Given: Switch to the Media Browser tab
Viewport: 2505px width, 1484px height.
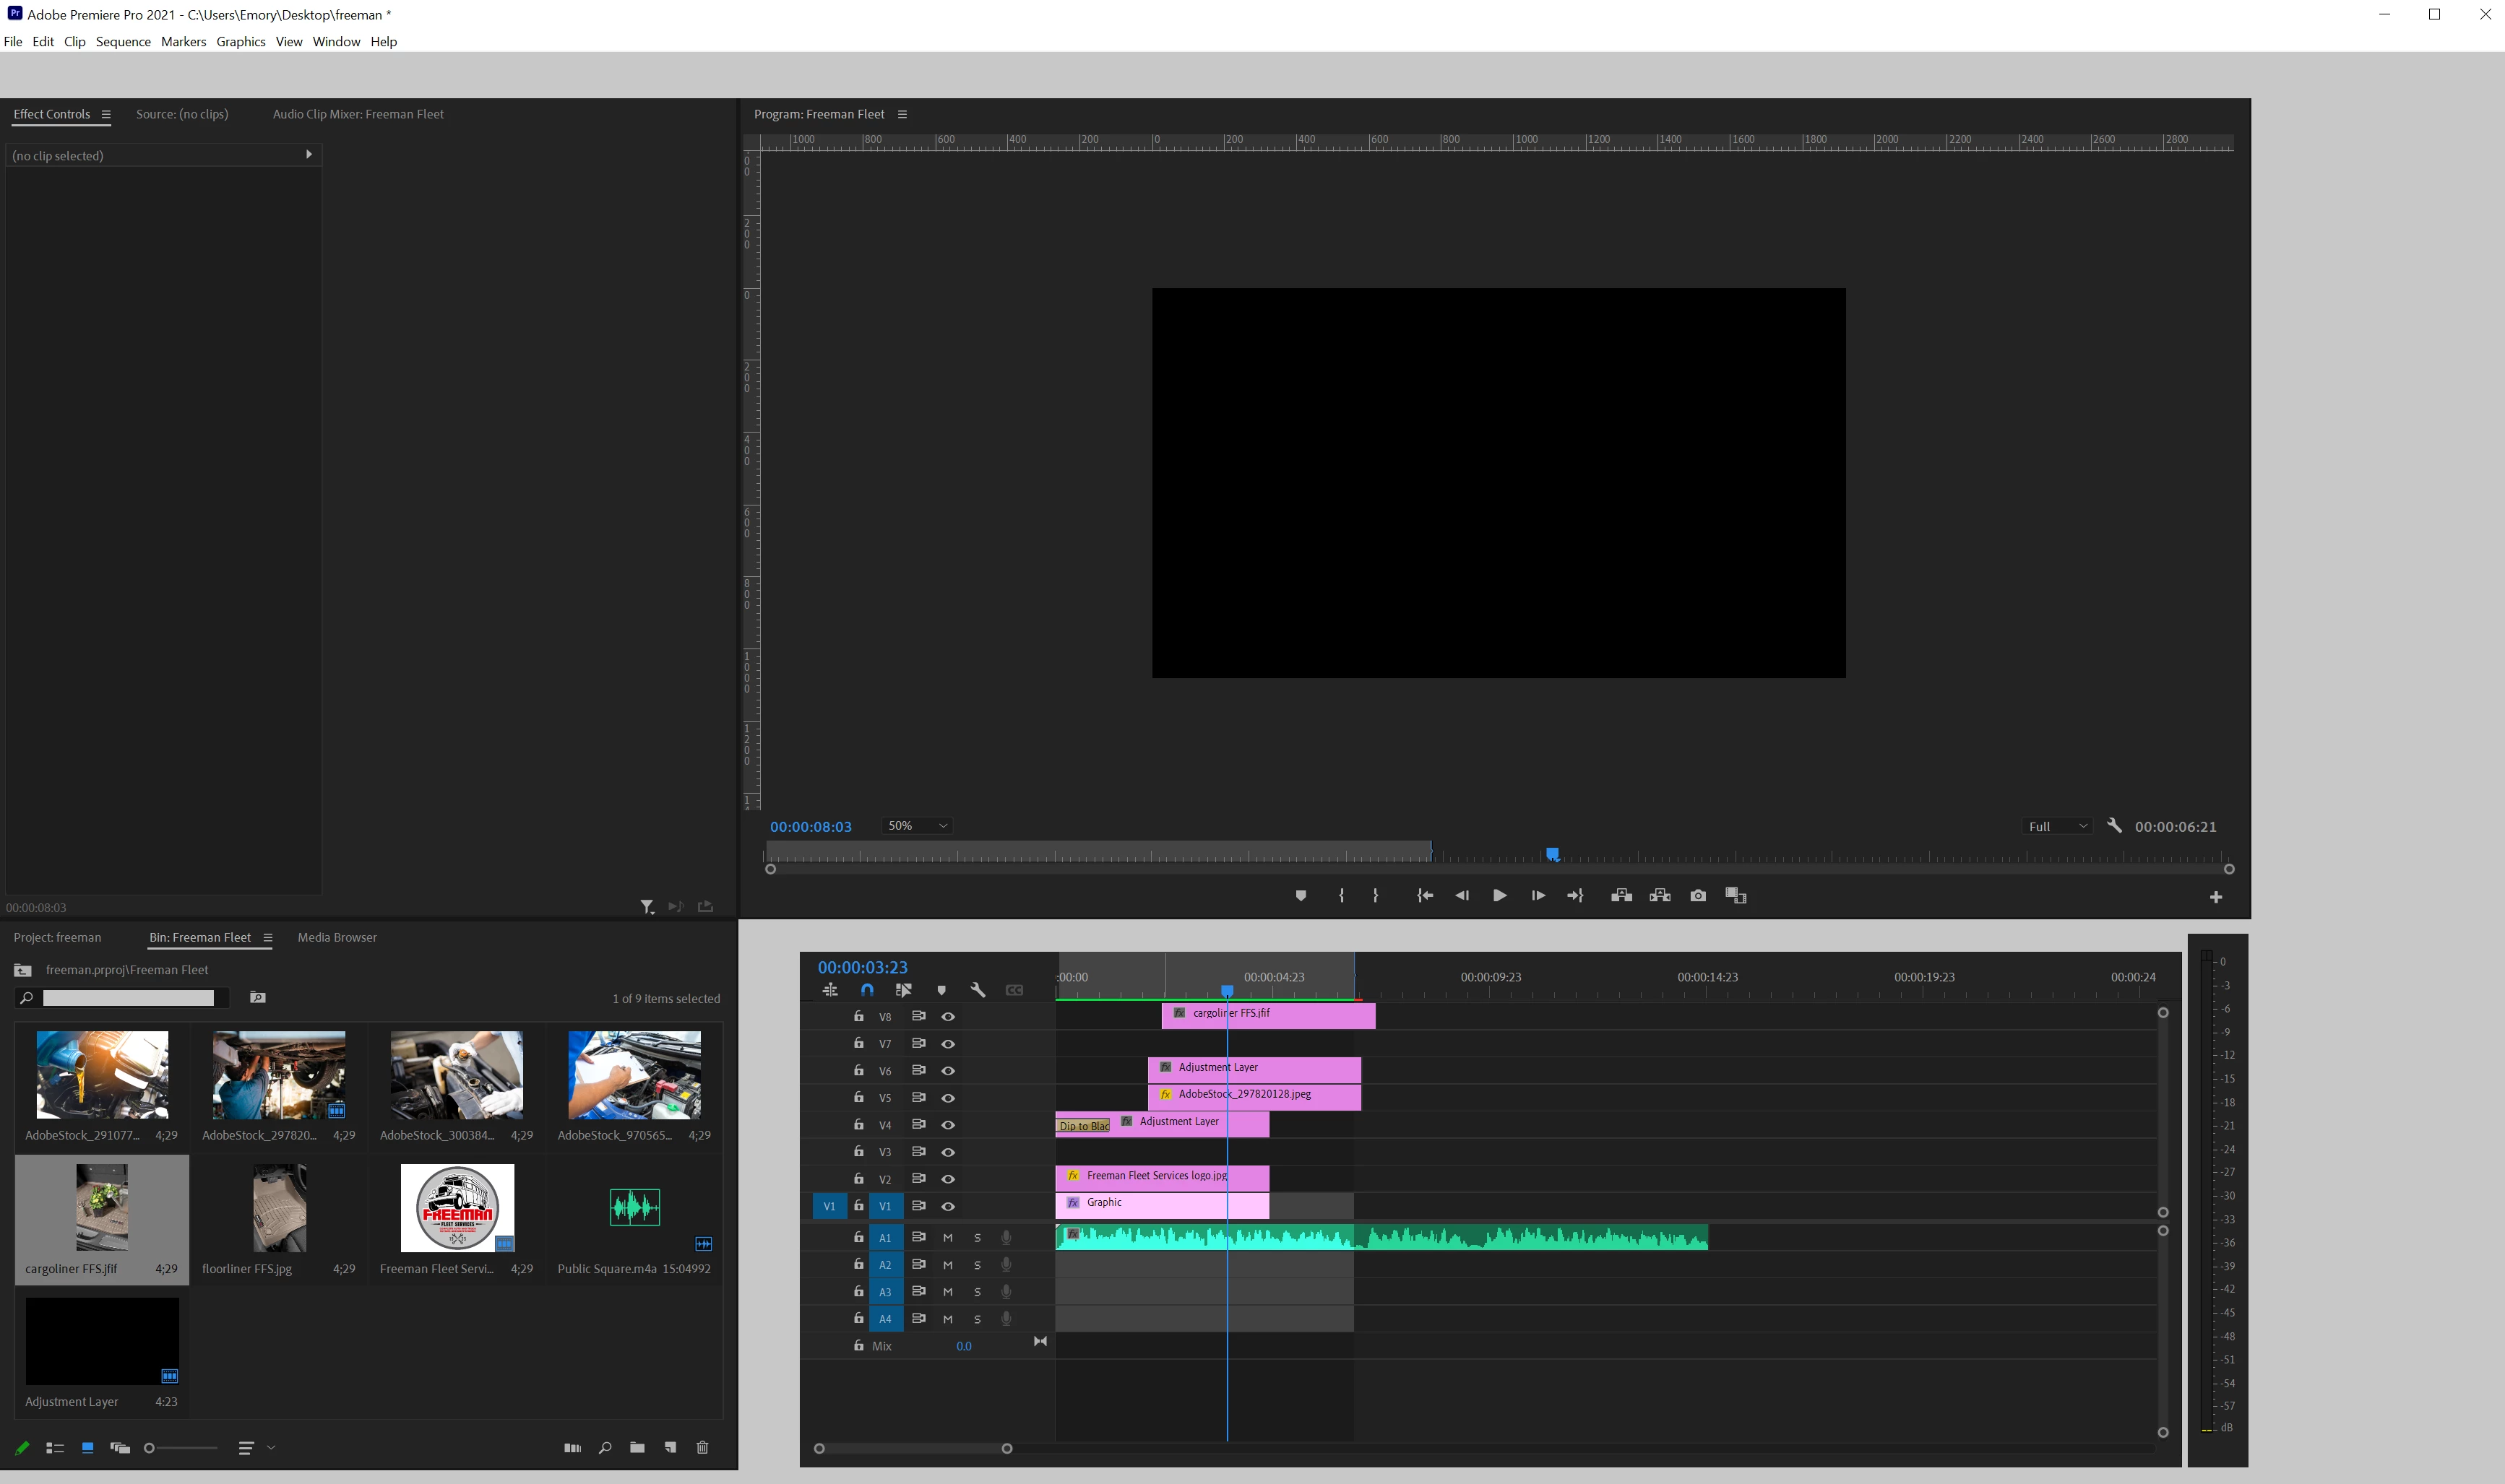Looking at the screenshot, I should 336,938.
